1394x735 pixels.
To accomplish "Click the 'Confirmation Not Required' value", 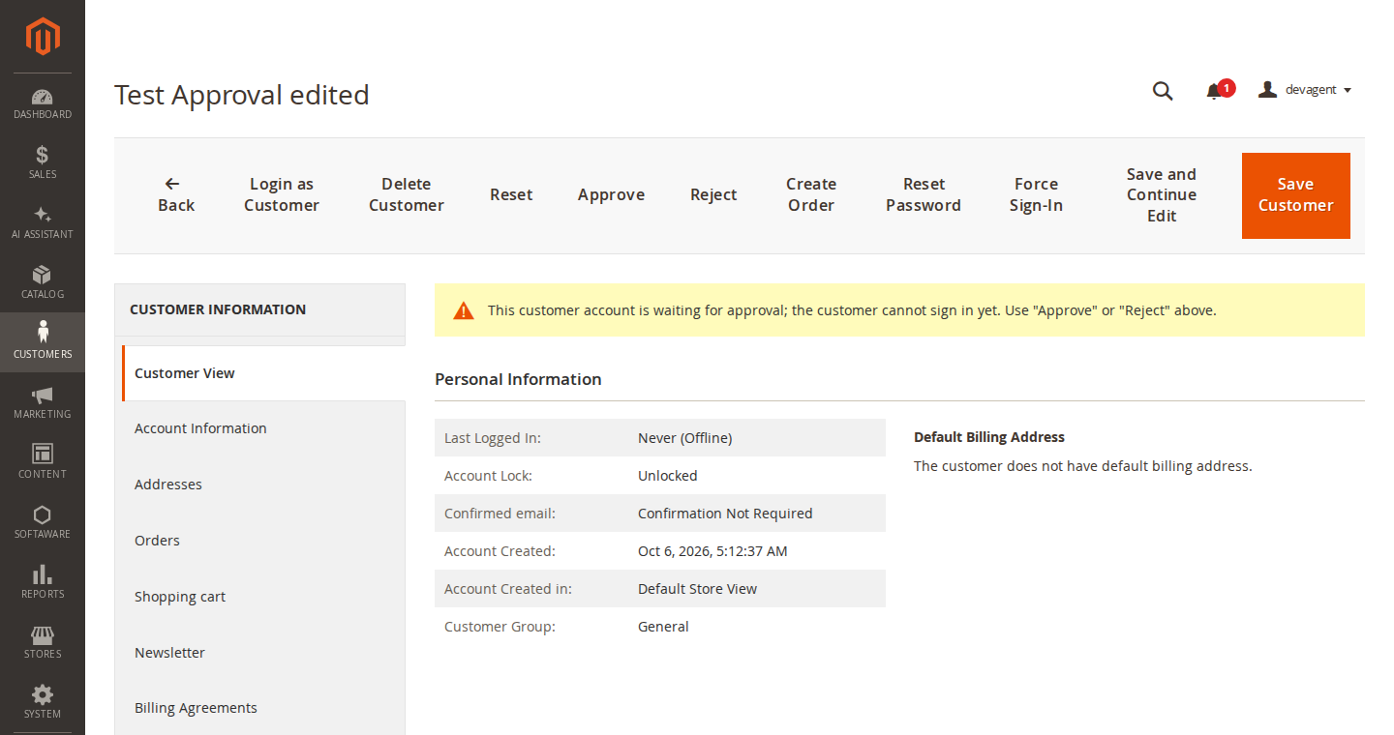I will coord(725,514).
